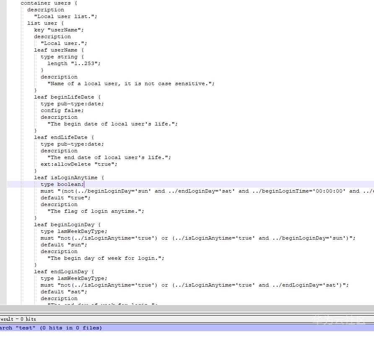This screenshot has width=374, height=337.
Task: Click the default "sun" line
Action: tap(64, 245)
